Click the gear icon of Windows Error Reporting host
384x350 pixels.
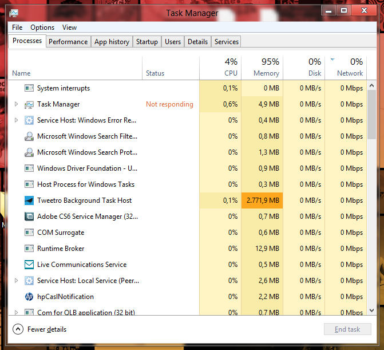coord(29,120)
